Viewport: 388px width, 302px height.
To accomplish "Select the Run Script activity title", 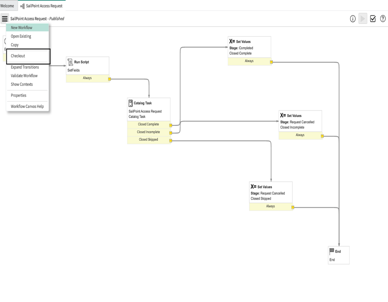I will (x=82, y=62).
